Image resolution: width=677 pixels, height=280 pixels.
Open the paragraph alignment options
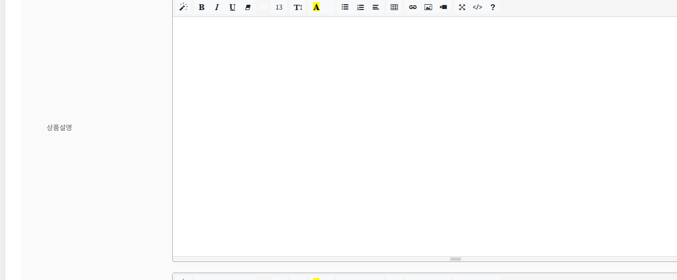[376, 7]
